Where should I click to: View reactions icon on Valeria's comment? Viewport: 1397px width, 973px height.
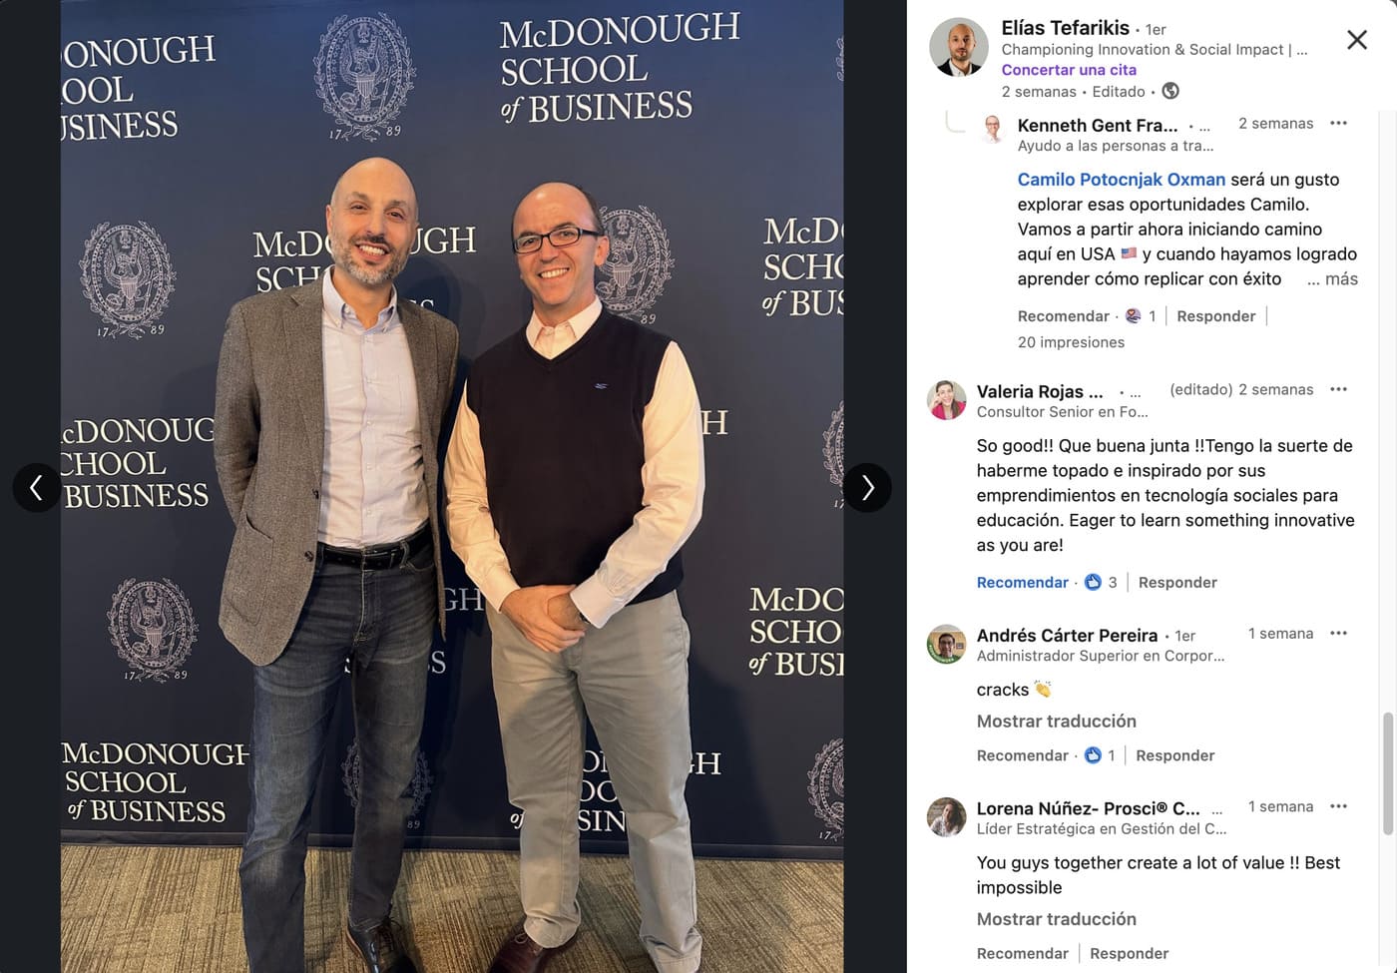(1093, 583)
